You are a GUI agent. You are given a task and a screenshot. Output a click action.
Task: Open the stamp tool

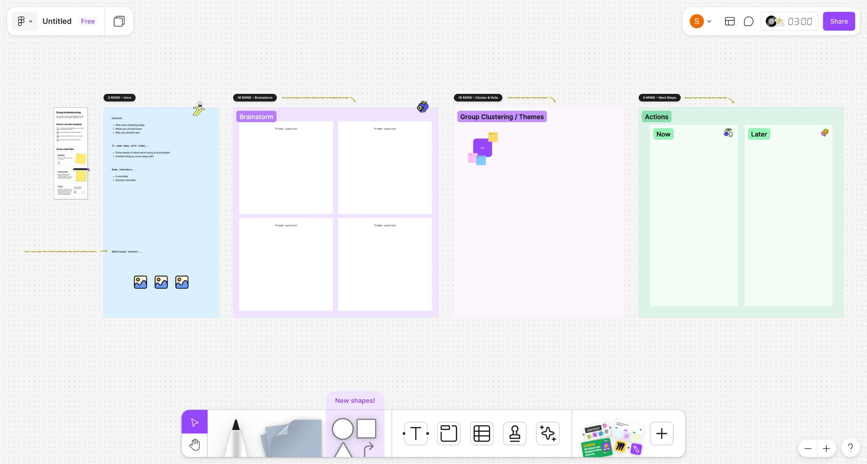(514, 434)
